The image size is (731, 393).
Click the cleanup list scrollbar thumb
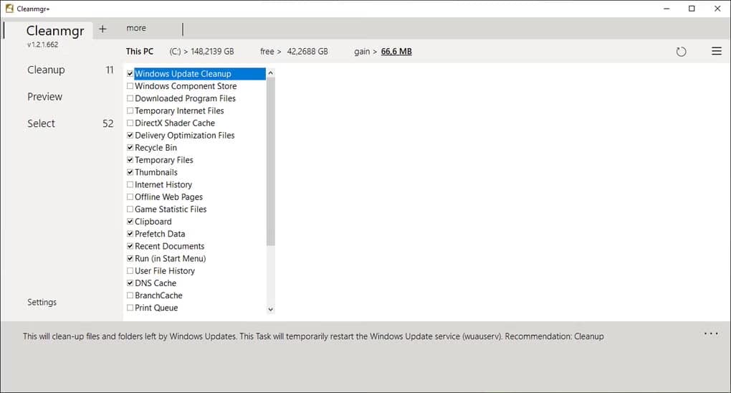270,161
